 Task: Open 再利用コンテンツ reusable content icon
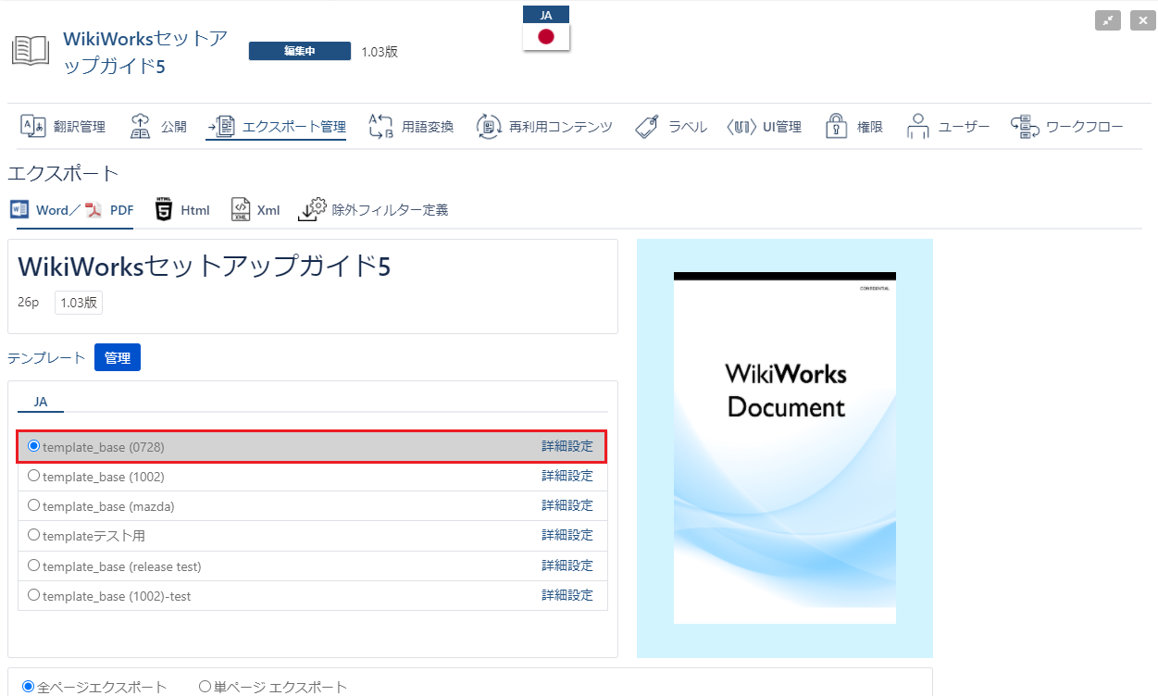[489, 127]
